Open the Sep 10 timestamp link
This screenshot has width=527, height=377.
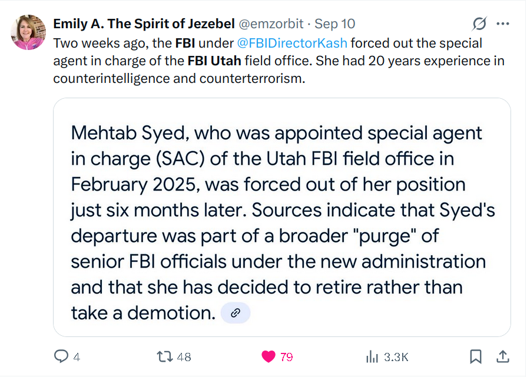tap(335, 24)
